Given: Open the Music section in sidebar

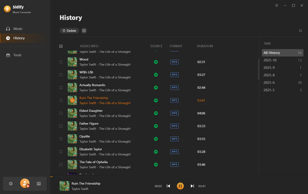Looking at the screenshot, I should click(18, 29).
